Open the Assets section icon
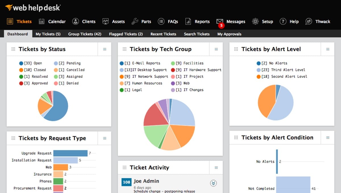The image size is (341, 193). point(105,21)
